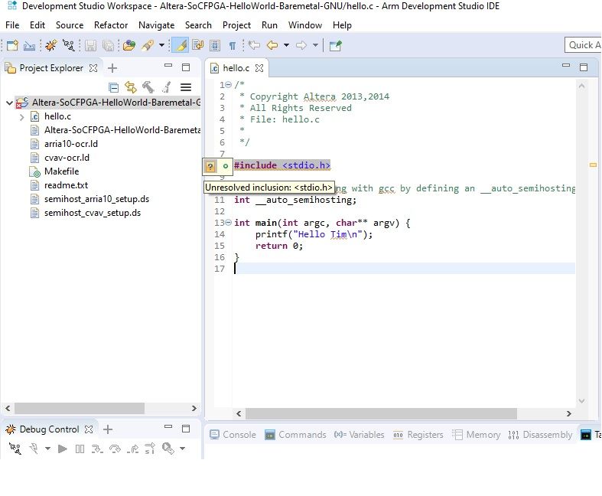Viewport: 602px width, 496px height.
Task: Open the Search menu
Action: click(x=198, y=25)
